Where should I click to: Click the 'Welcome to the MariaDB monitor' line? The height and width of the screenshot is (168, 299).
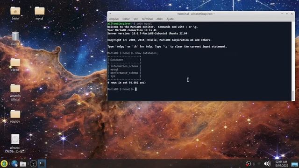click(153, 27)
